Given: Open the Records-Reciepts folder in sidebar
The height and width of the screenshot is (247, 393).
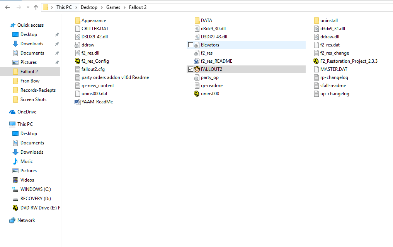Looking at the screenshot, I should point(38,90).
